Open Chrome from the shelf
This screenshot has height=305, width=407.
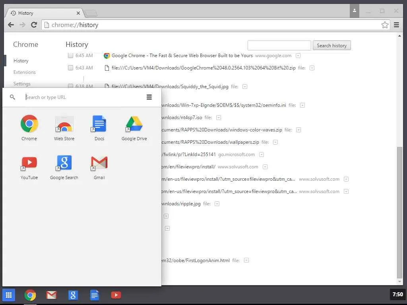pos(30,295)
